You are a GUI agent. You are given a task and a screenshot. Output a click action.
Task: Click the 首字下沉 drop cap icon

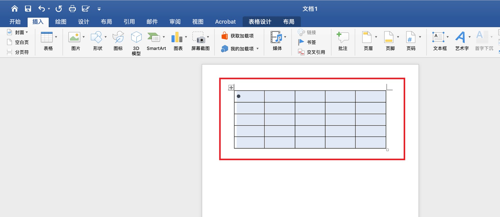482,37
